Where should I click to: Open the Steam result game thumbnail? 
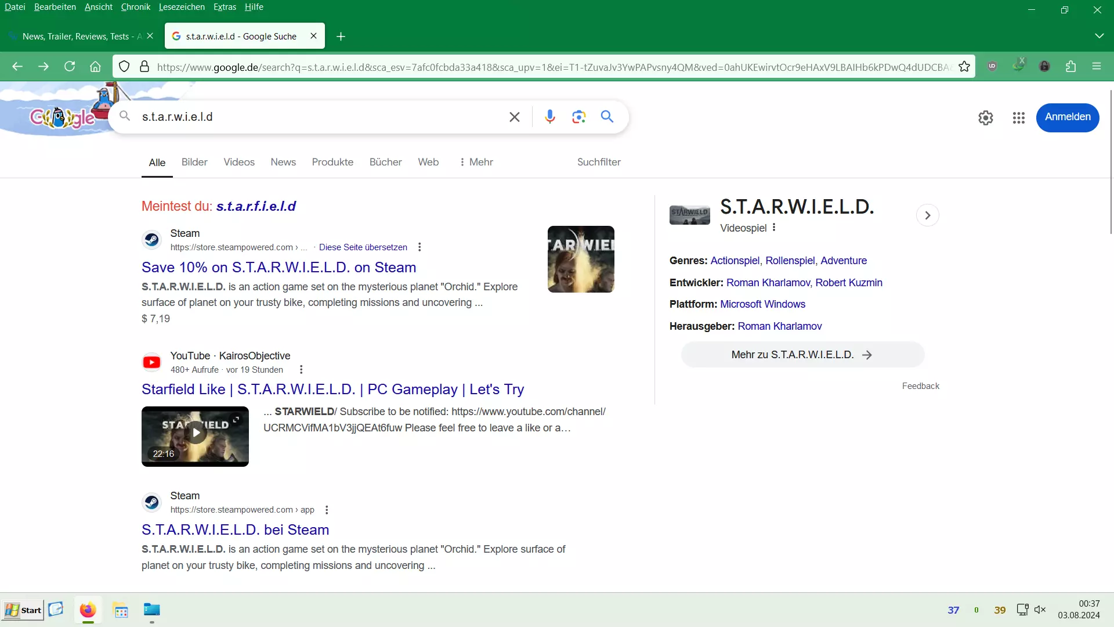pyautogui.click(x=581, y=259)
